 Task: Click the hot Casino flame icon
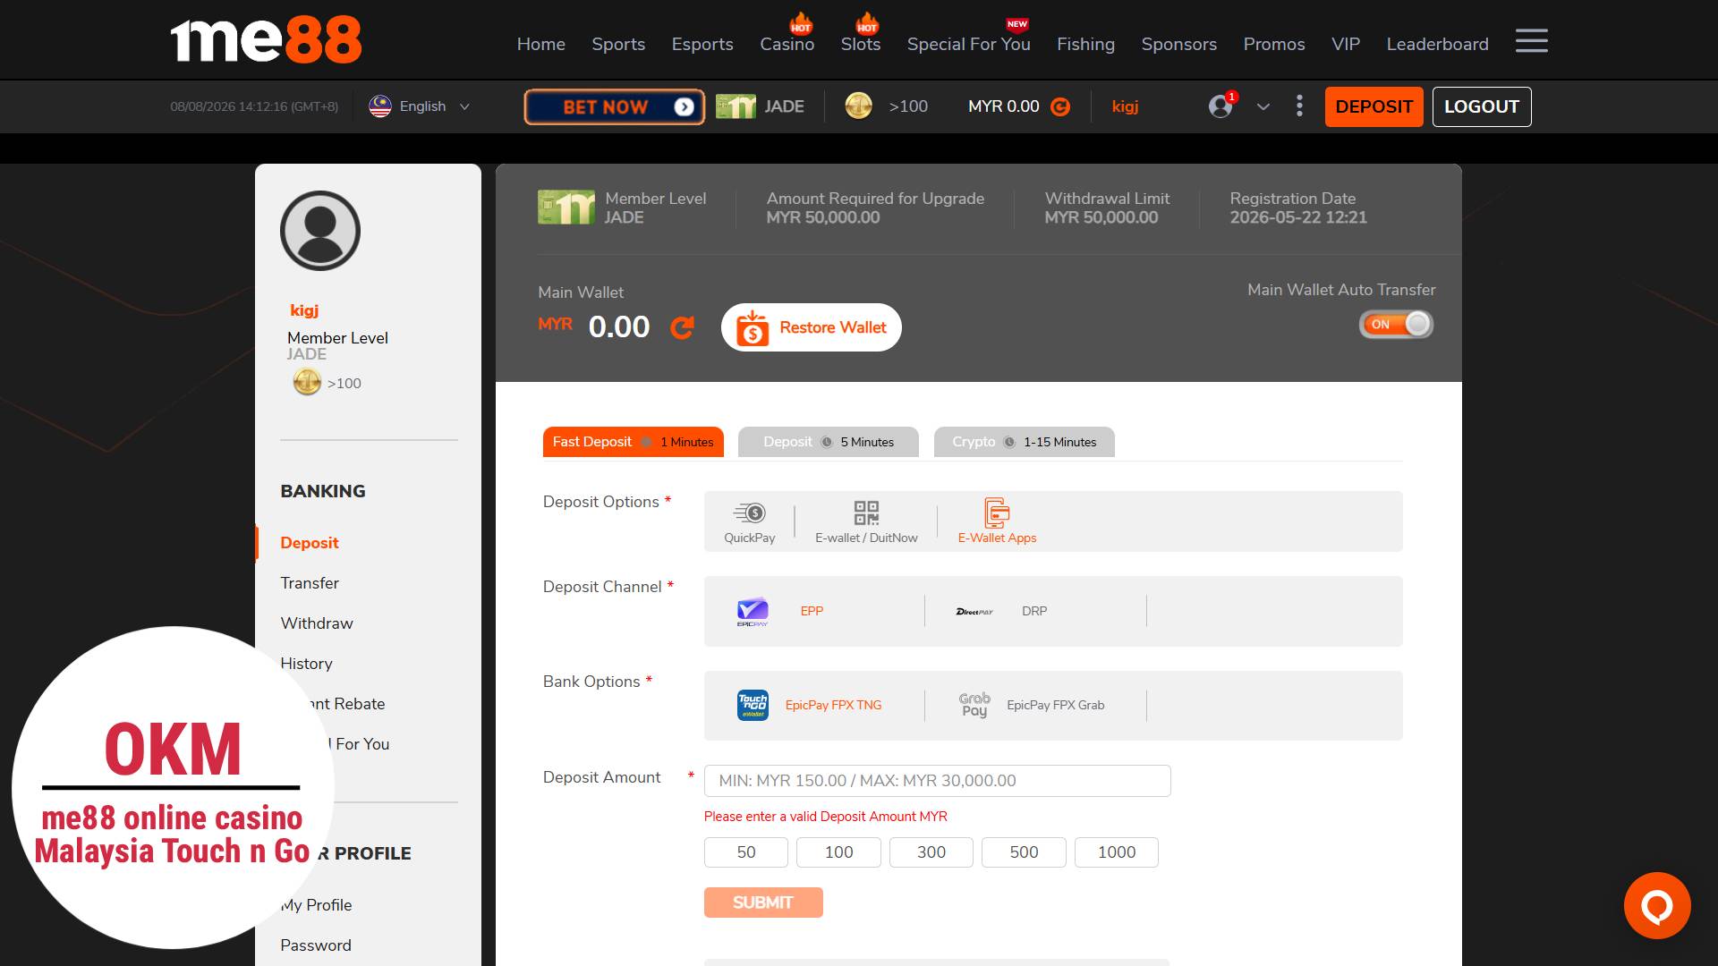(x=800, y=23)
